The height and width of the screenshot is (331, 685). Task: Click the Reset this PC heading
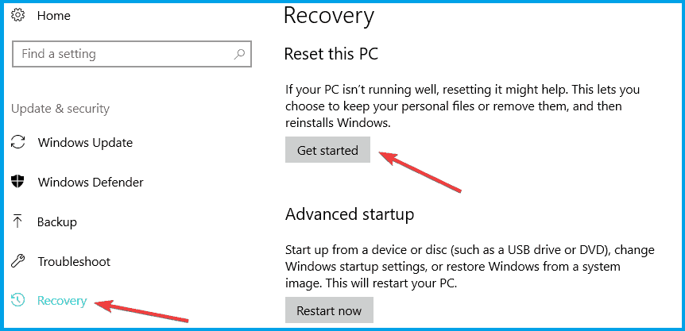coord(331,55)
